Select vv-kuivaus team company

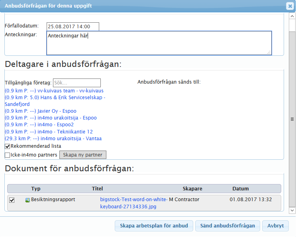(x=54, y=91)
